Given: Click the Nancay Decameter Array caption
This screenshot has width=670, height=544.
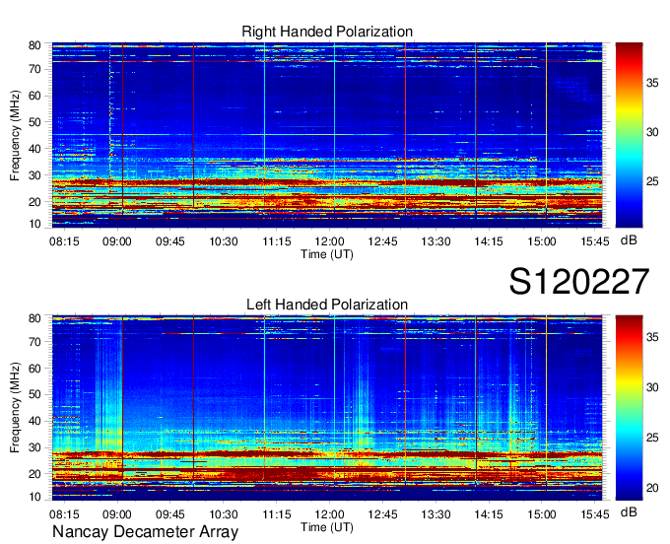Looking at the screenshot, I should tap(145, 532).
